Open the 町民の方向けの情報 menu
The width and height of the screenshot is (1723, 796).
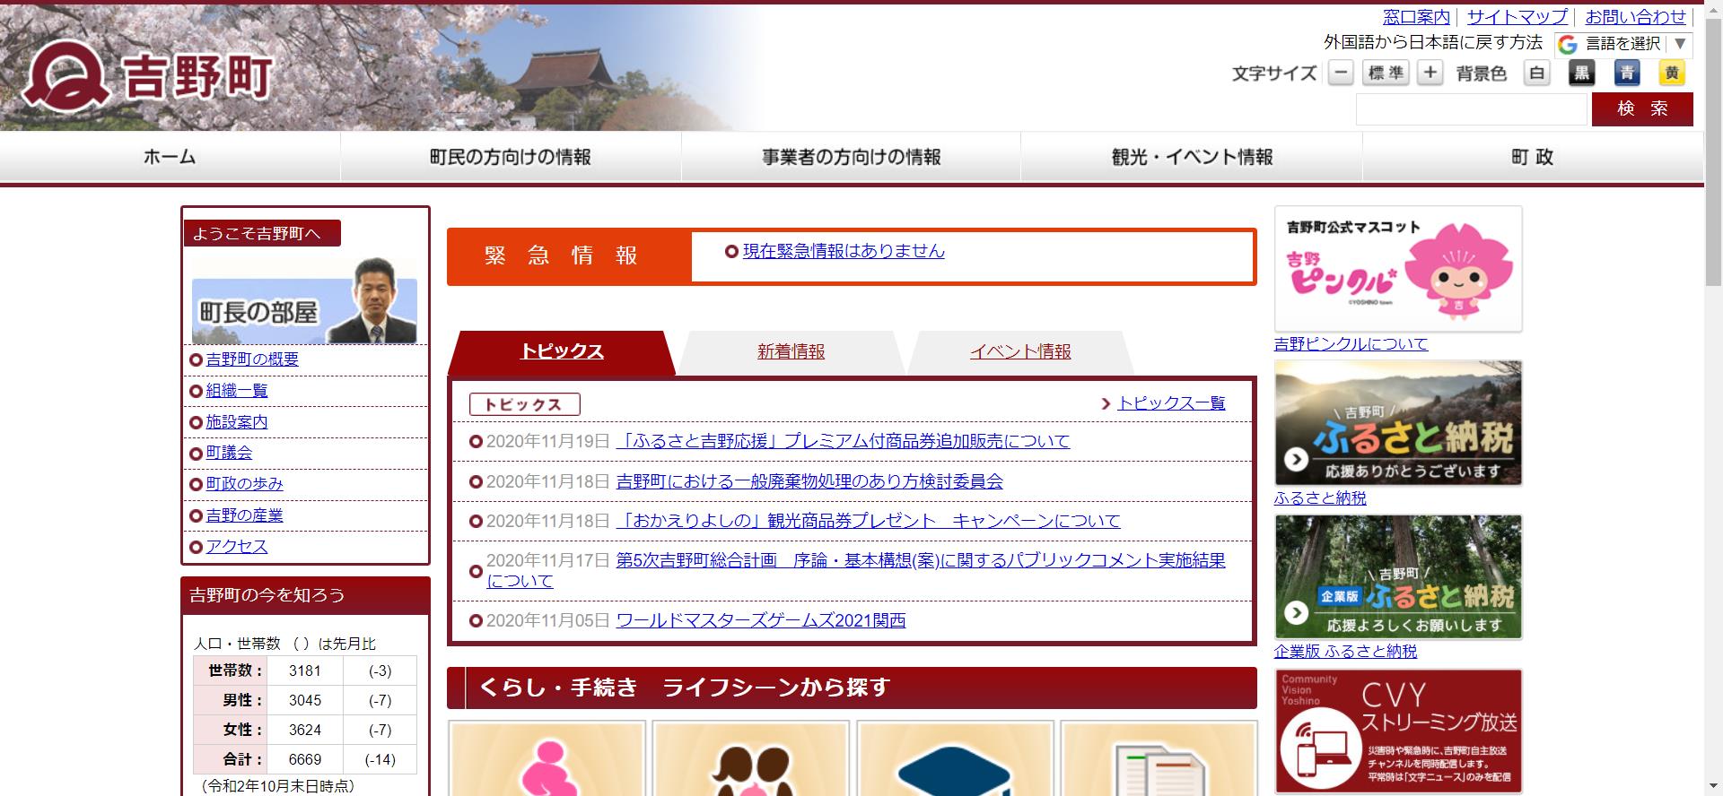pos(511,157)
